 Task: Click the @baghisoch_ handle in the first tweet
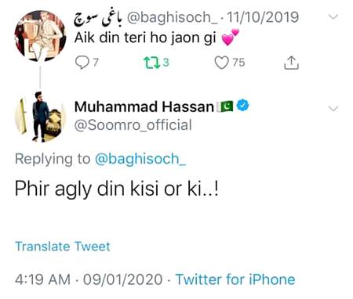point(173,18)
